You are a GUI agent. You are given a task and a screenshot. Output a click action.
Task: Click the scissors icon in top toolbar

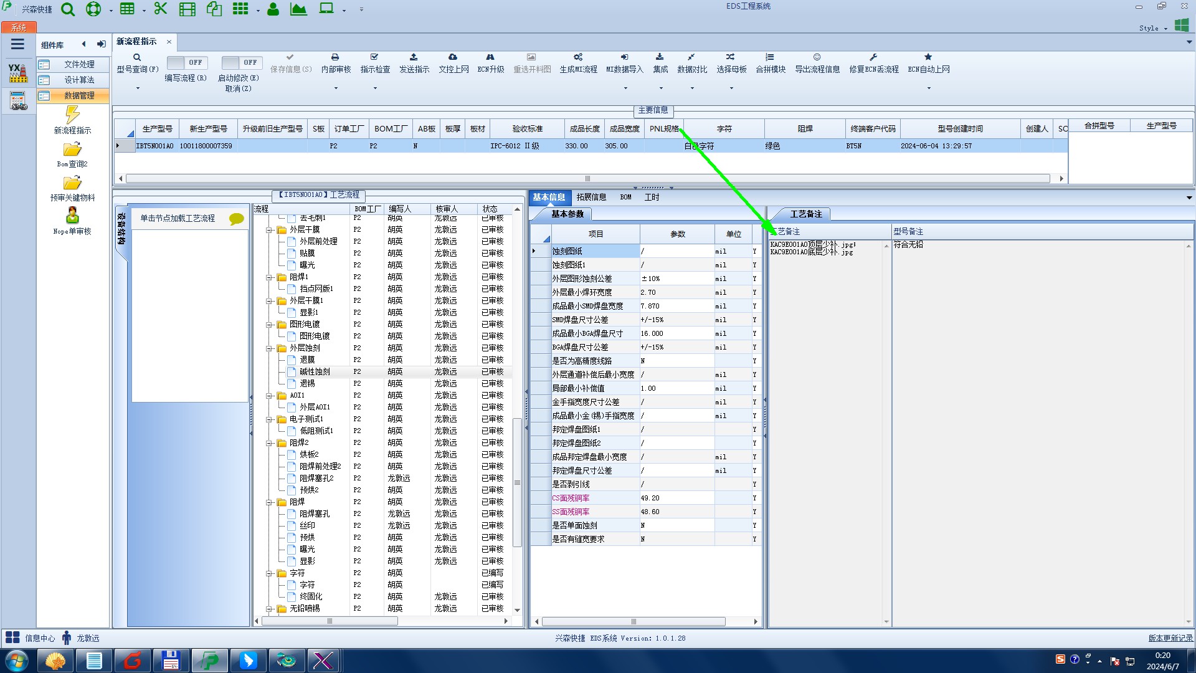(x=161, y=9)
